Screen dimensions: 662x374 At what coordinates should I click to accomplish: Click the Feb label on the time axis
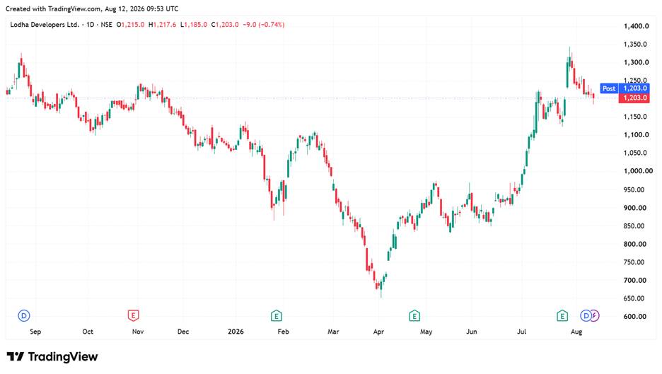click(x=284, y=332)
